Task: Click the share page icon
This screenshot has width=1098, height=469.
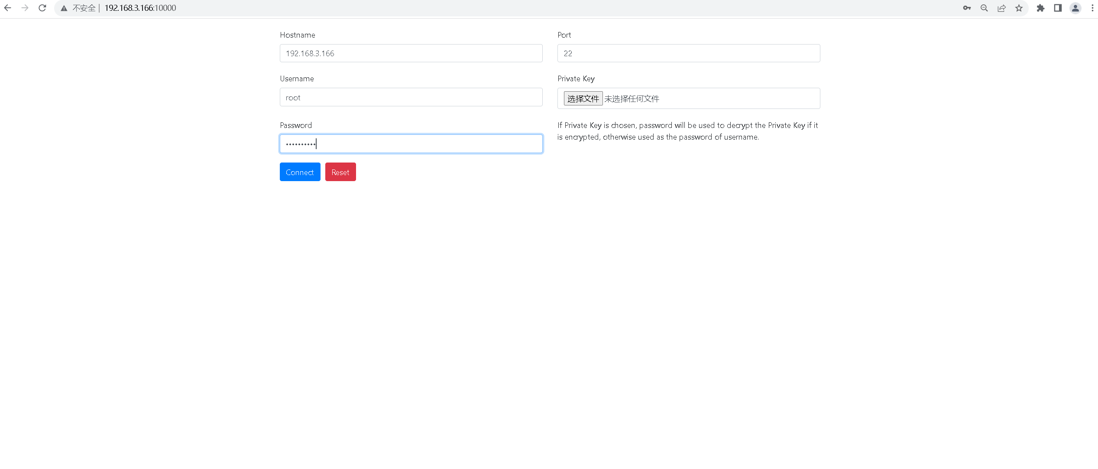Action: point(1001,8)
